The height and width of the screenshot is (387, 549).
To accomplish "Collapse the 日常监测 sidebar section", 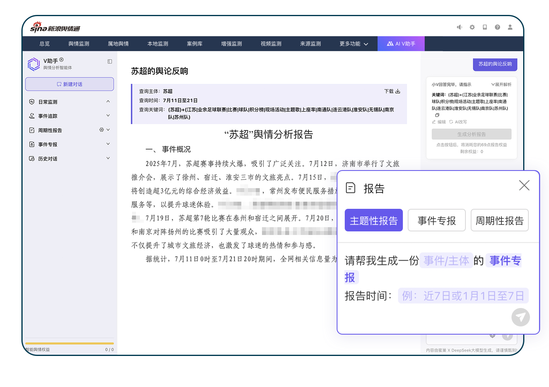I will [x=108, y=102].
